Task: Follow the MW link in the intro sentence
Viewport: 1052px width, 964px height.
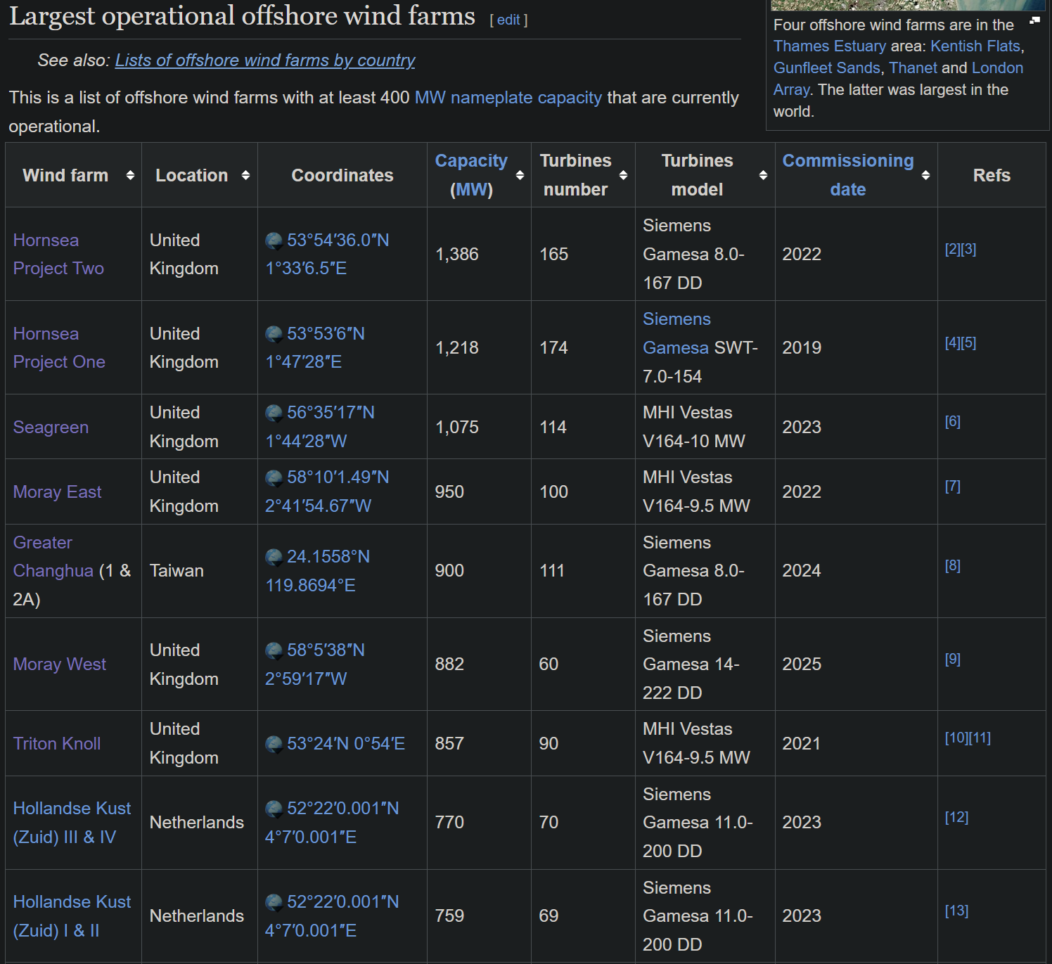Action: pos(430,98)
